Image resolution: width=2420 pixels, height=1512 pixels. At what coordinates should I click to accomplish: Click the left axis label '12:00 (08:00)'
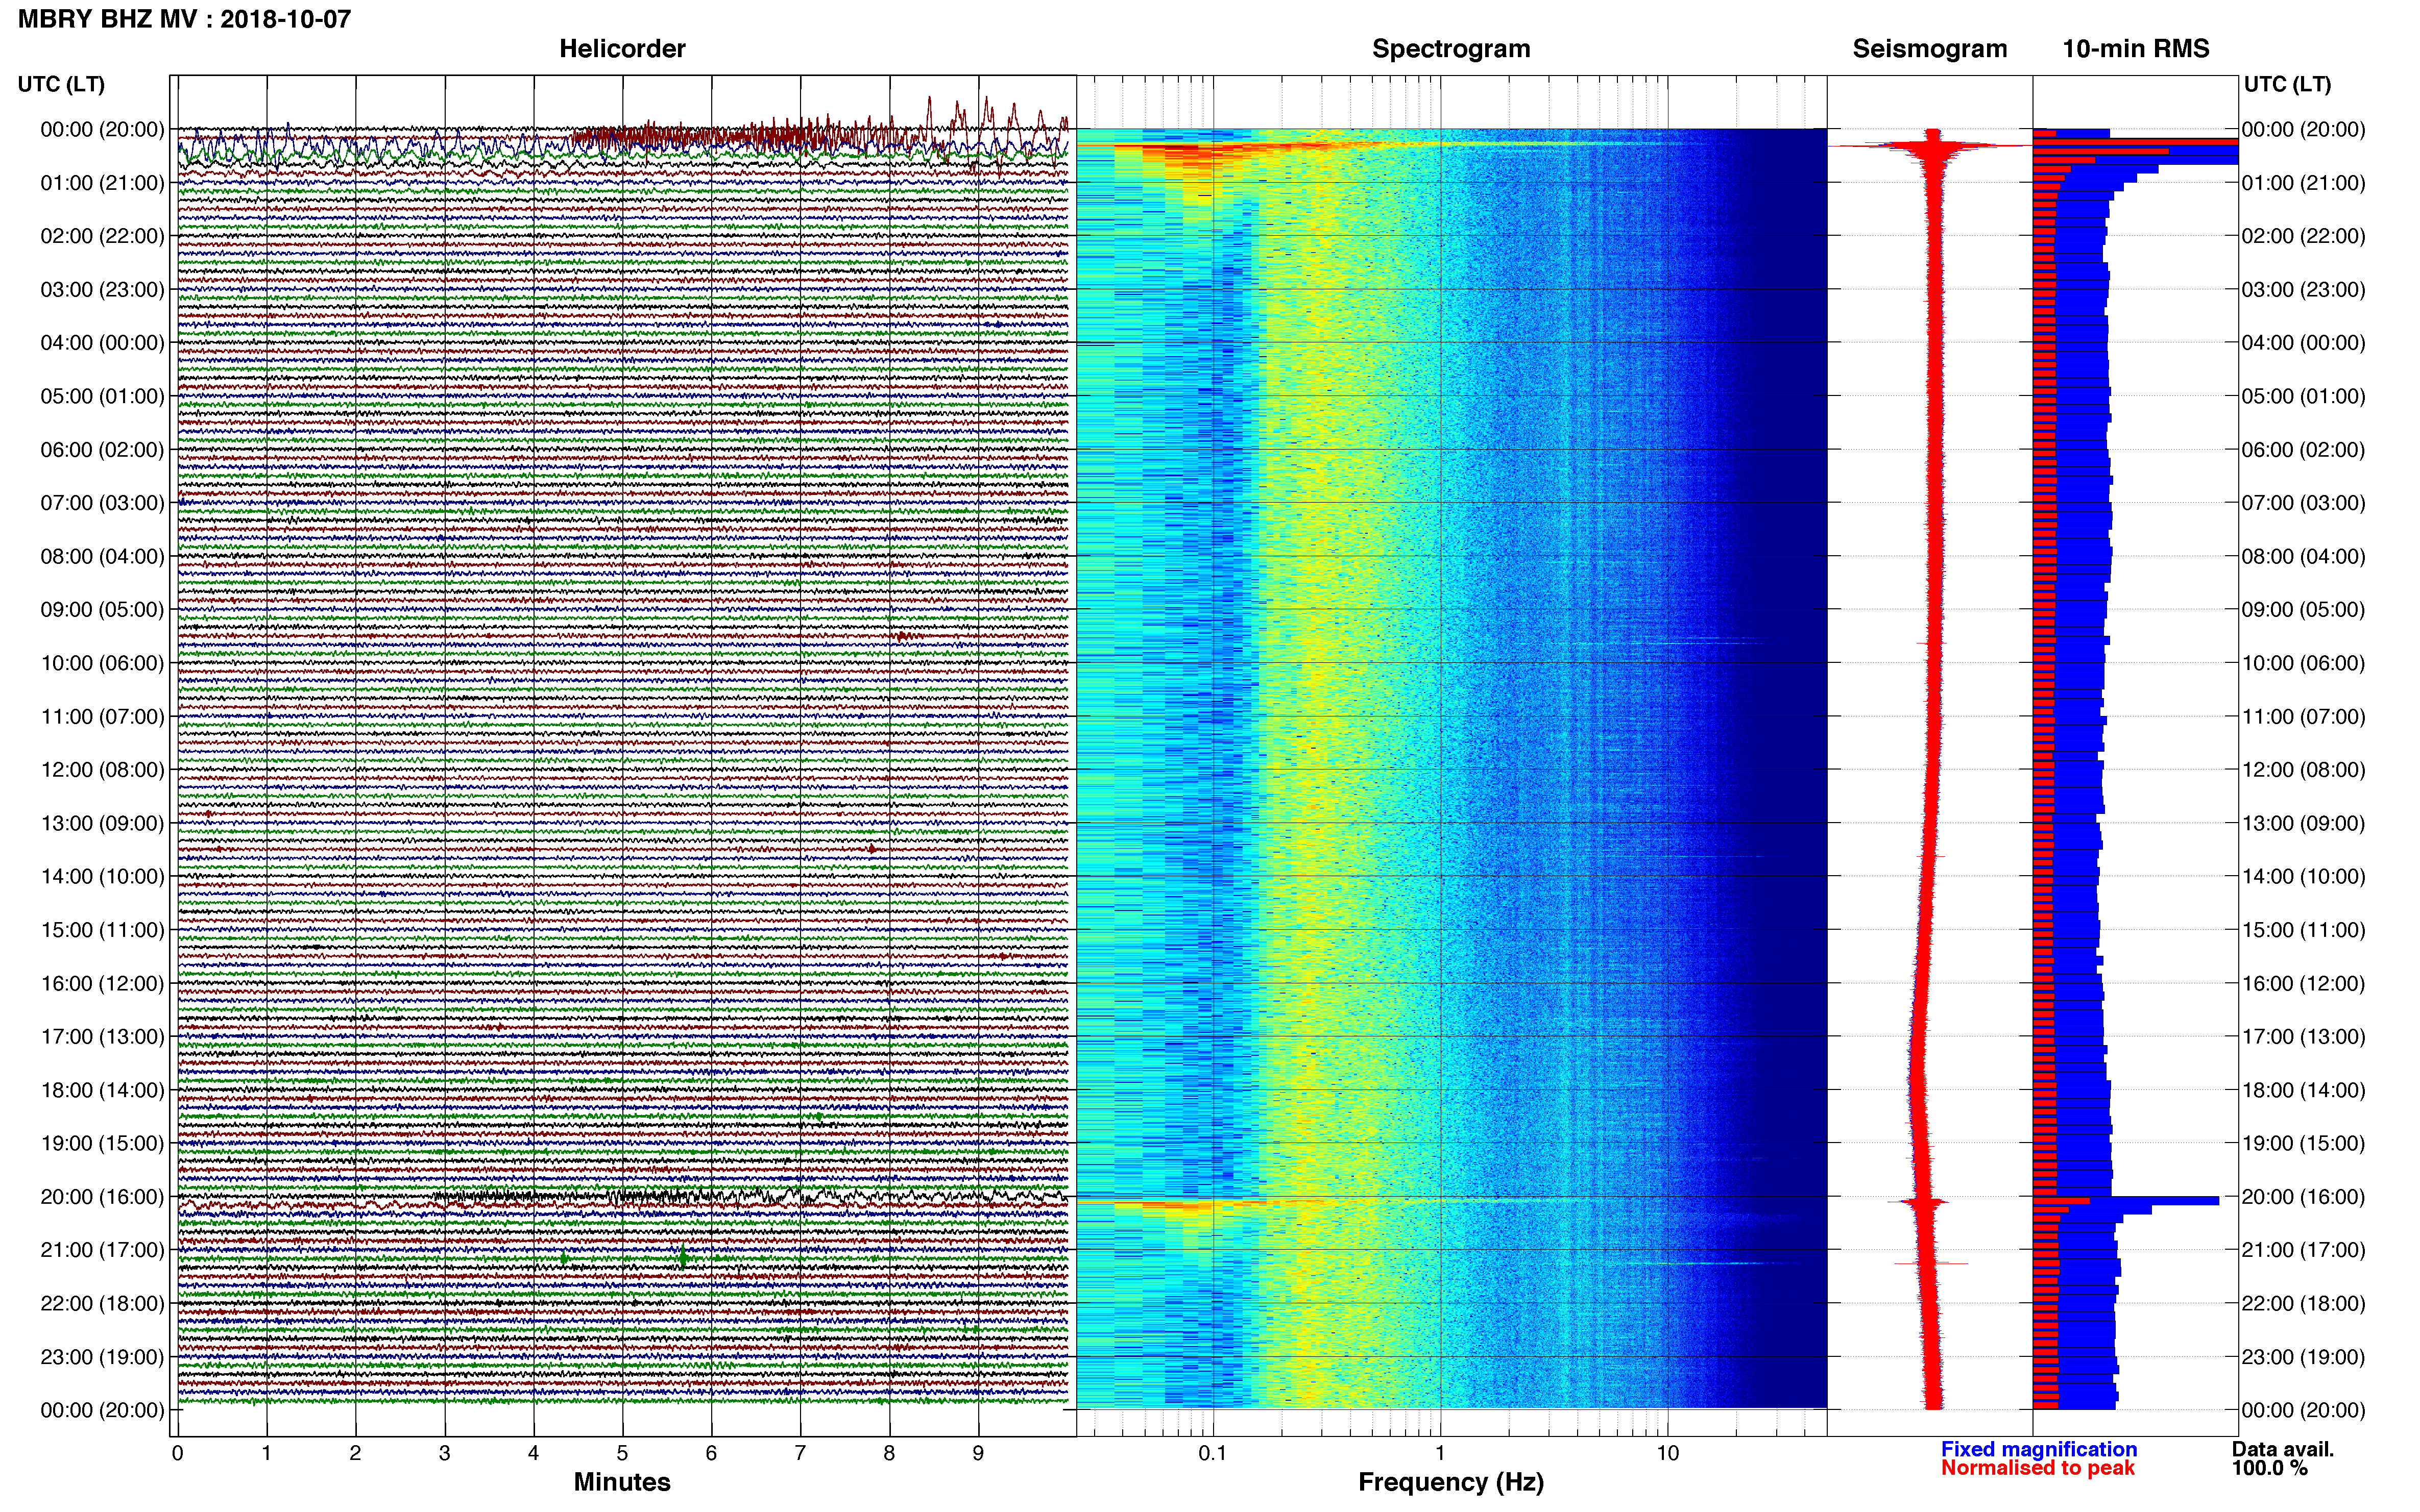pos(102,770)
